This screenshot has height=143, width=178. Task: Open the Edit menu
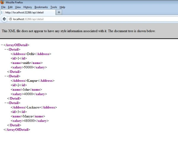[x=10, y=7]
